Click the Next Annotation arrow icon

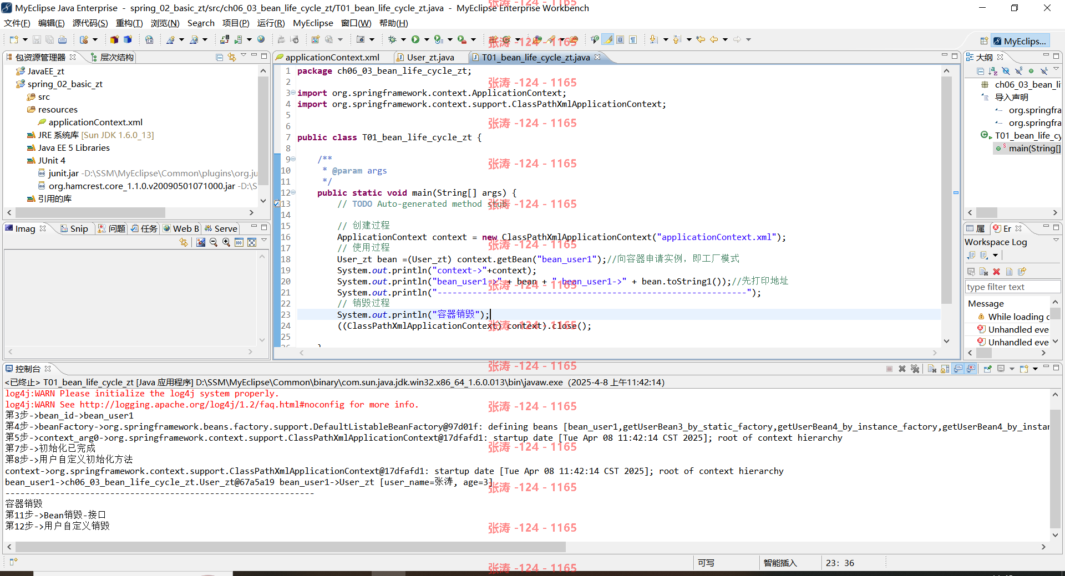654,39
